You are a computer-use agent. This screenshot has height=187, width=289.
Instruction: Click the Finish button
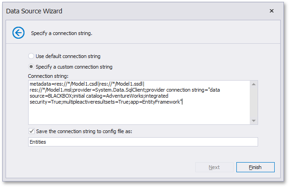255,167
